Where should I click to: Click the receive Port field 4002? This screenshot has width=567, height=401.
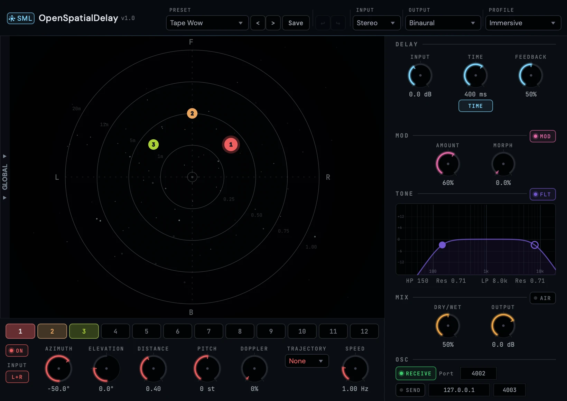pos(478,373)
